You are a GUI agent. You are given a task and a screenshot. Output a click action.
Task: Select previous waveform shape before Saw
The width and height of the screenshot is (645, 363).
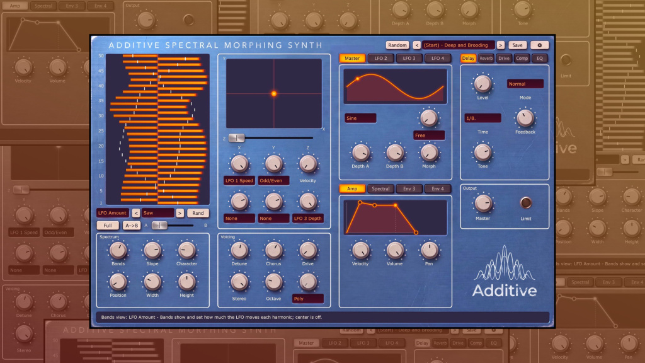click(136, 213)
